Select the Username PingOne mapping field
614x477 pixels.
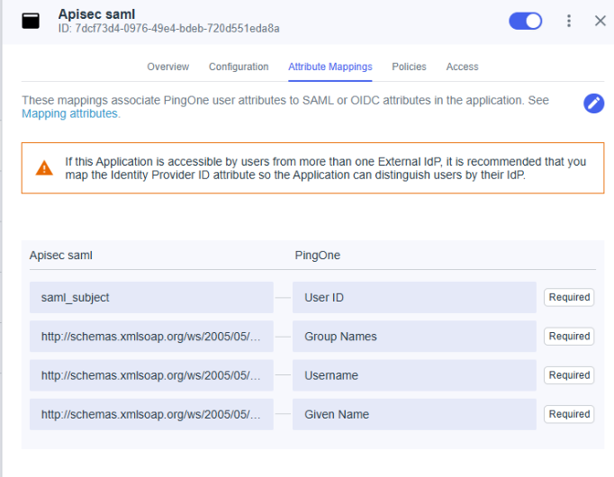(x=414, y=375)
